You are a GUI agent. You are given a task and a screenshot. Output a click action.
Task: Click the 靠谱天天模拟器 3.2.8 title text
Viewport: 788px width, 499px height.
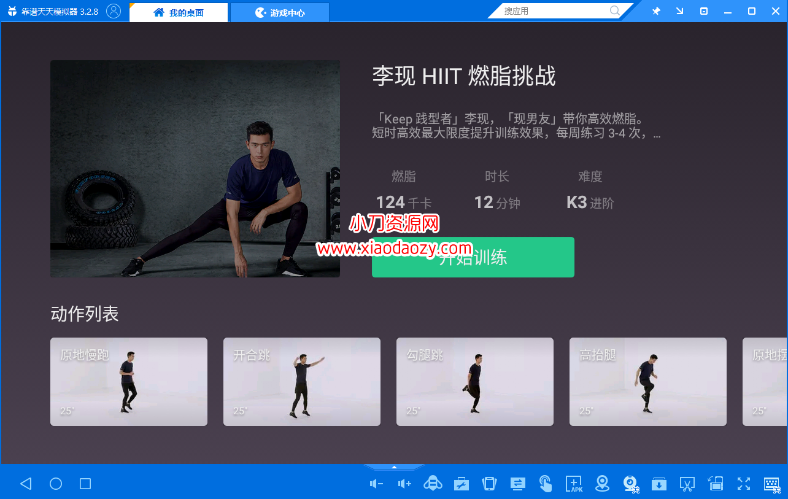coord(60,12)
